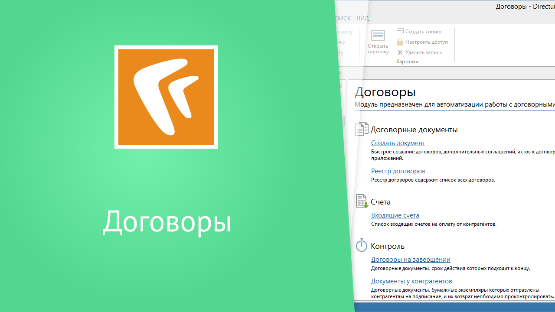Open the Создать документ link
This screenshot has height=312, width=555.
pos(398,143)
